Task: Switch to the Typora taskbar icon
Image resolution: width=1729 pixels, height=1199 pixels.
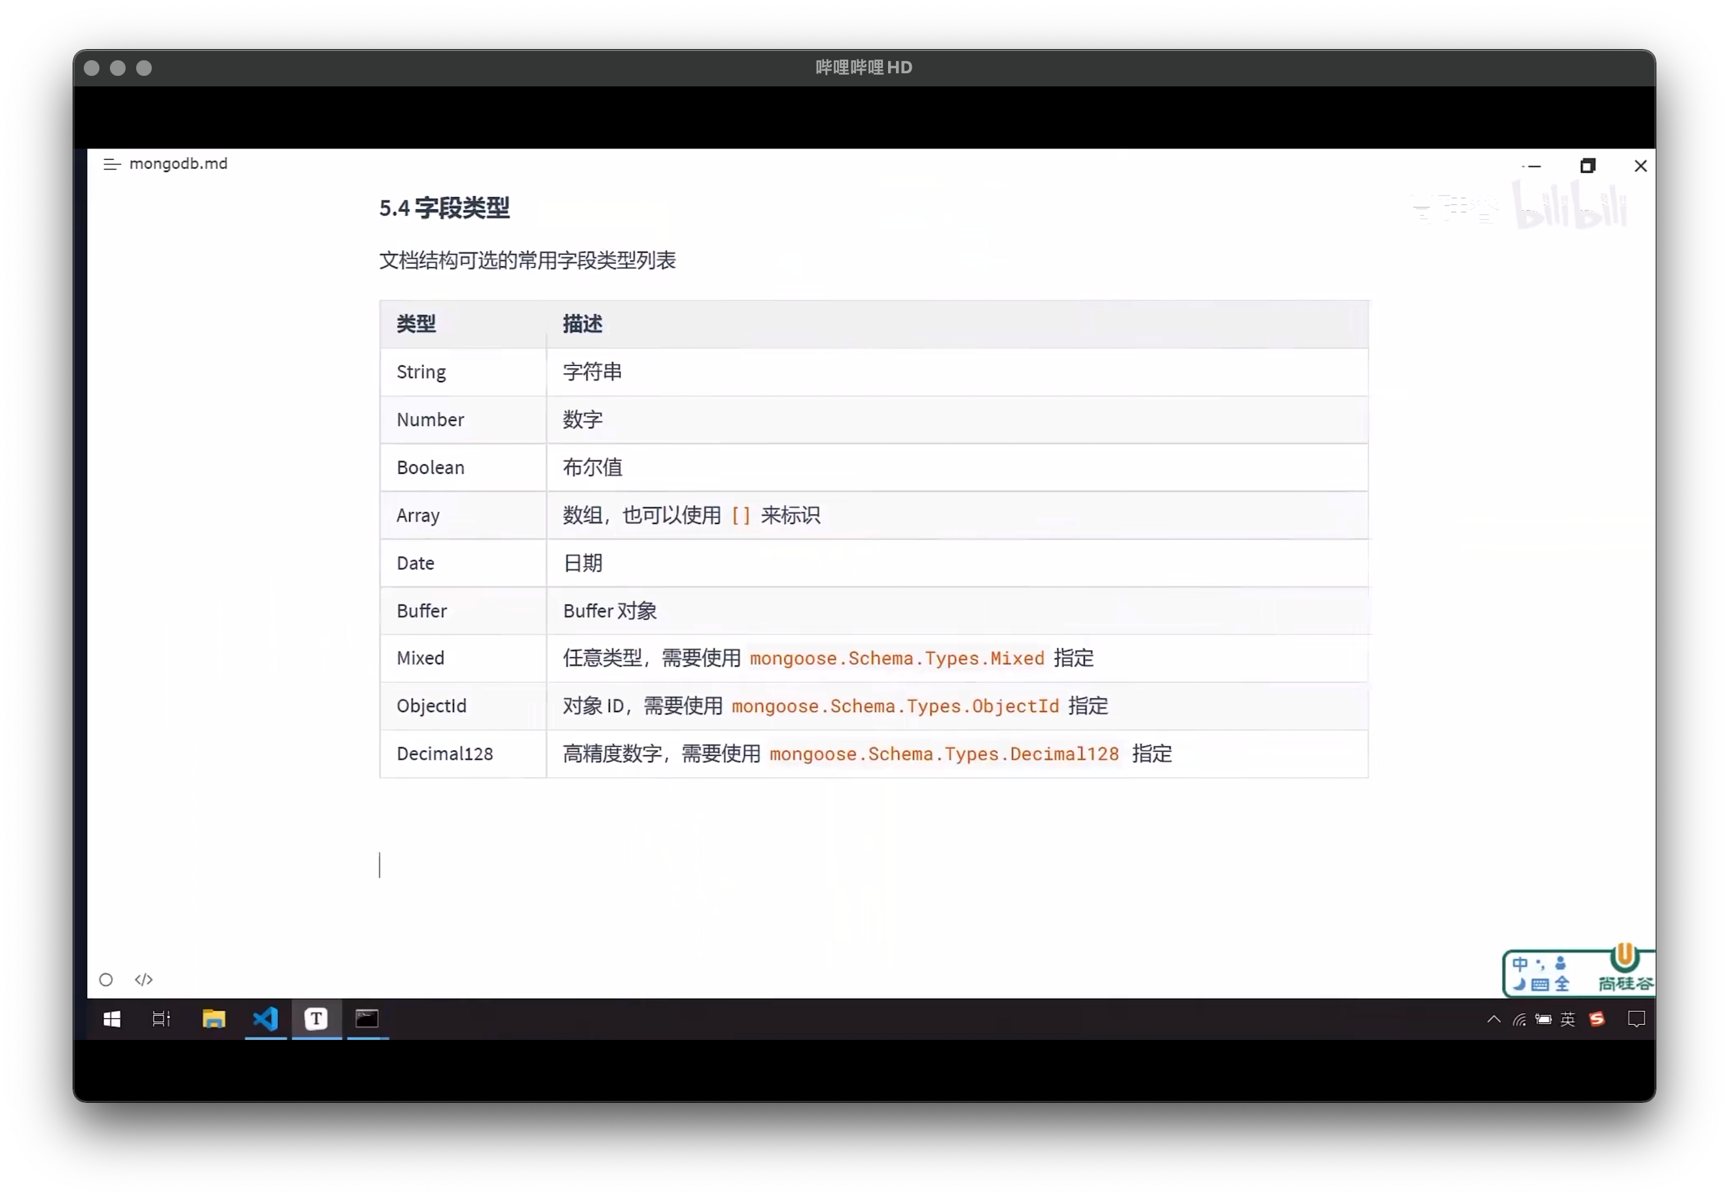Action: pos(316,1020)
